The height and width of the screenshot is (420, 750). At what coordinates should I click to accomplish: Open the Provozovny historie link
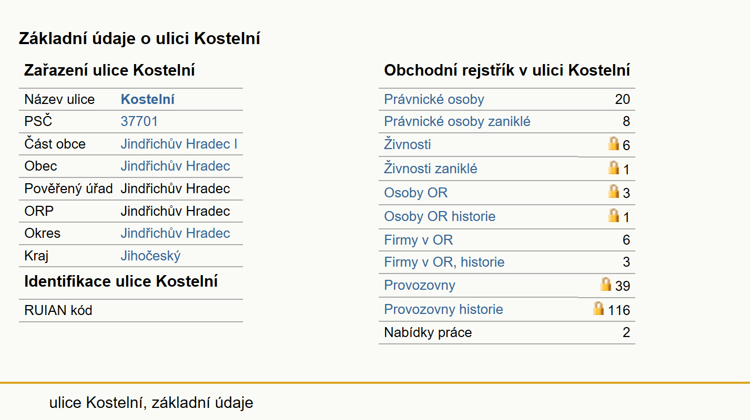(444, 310)
